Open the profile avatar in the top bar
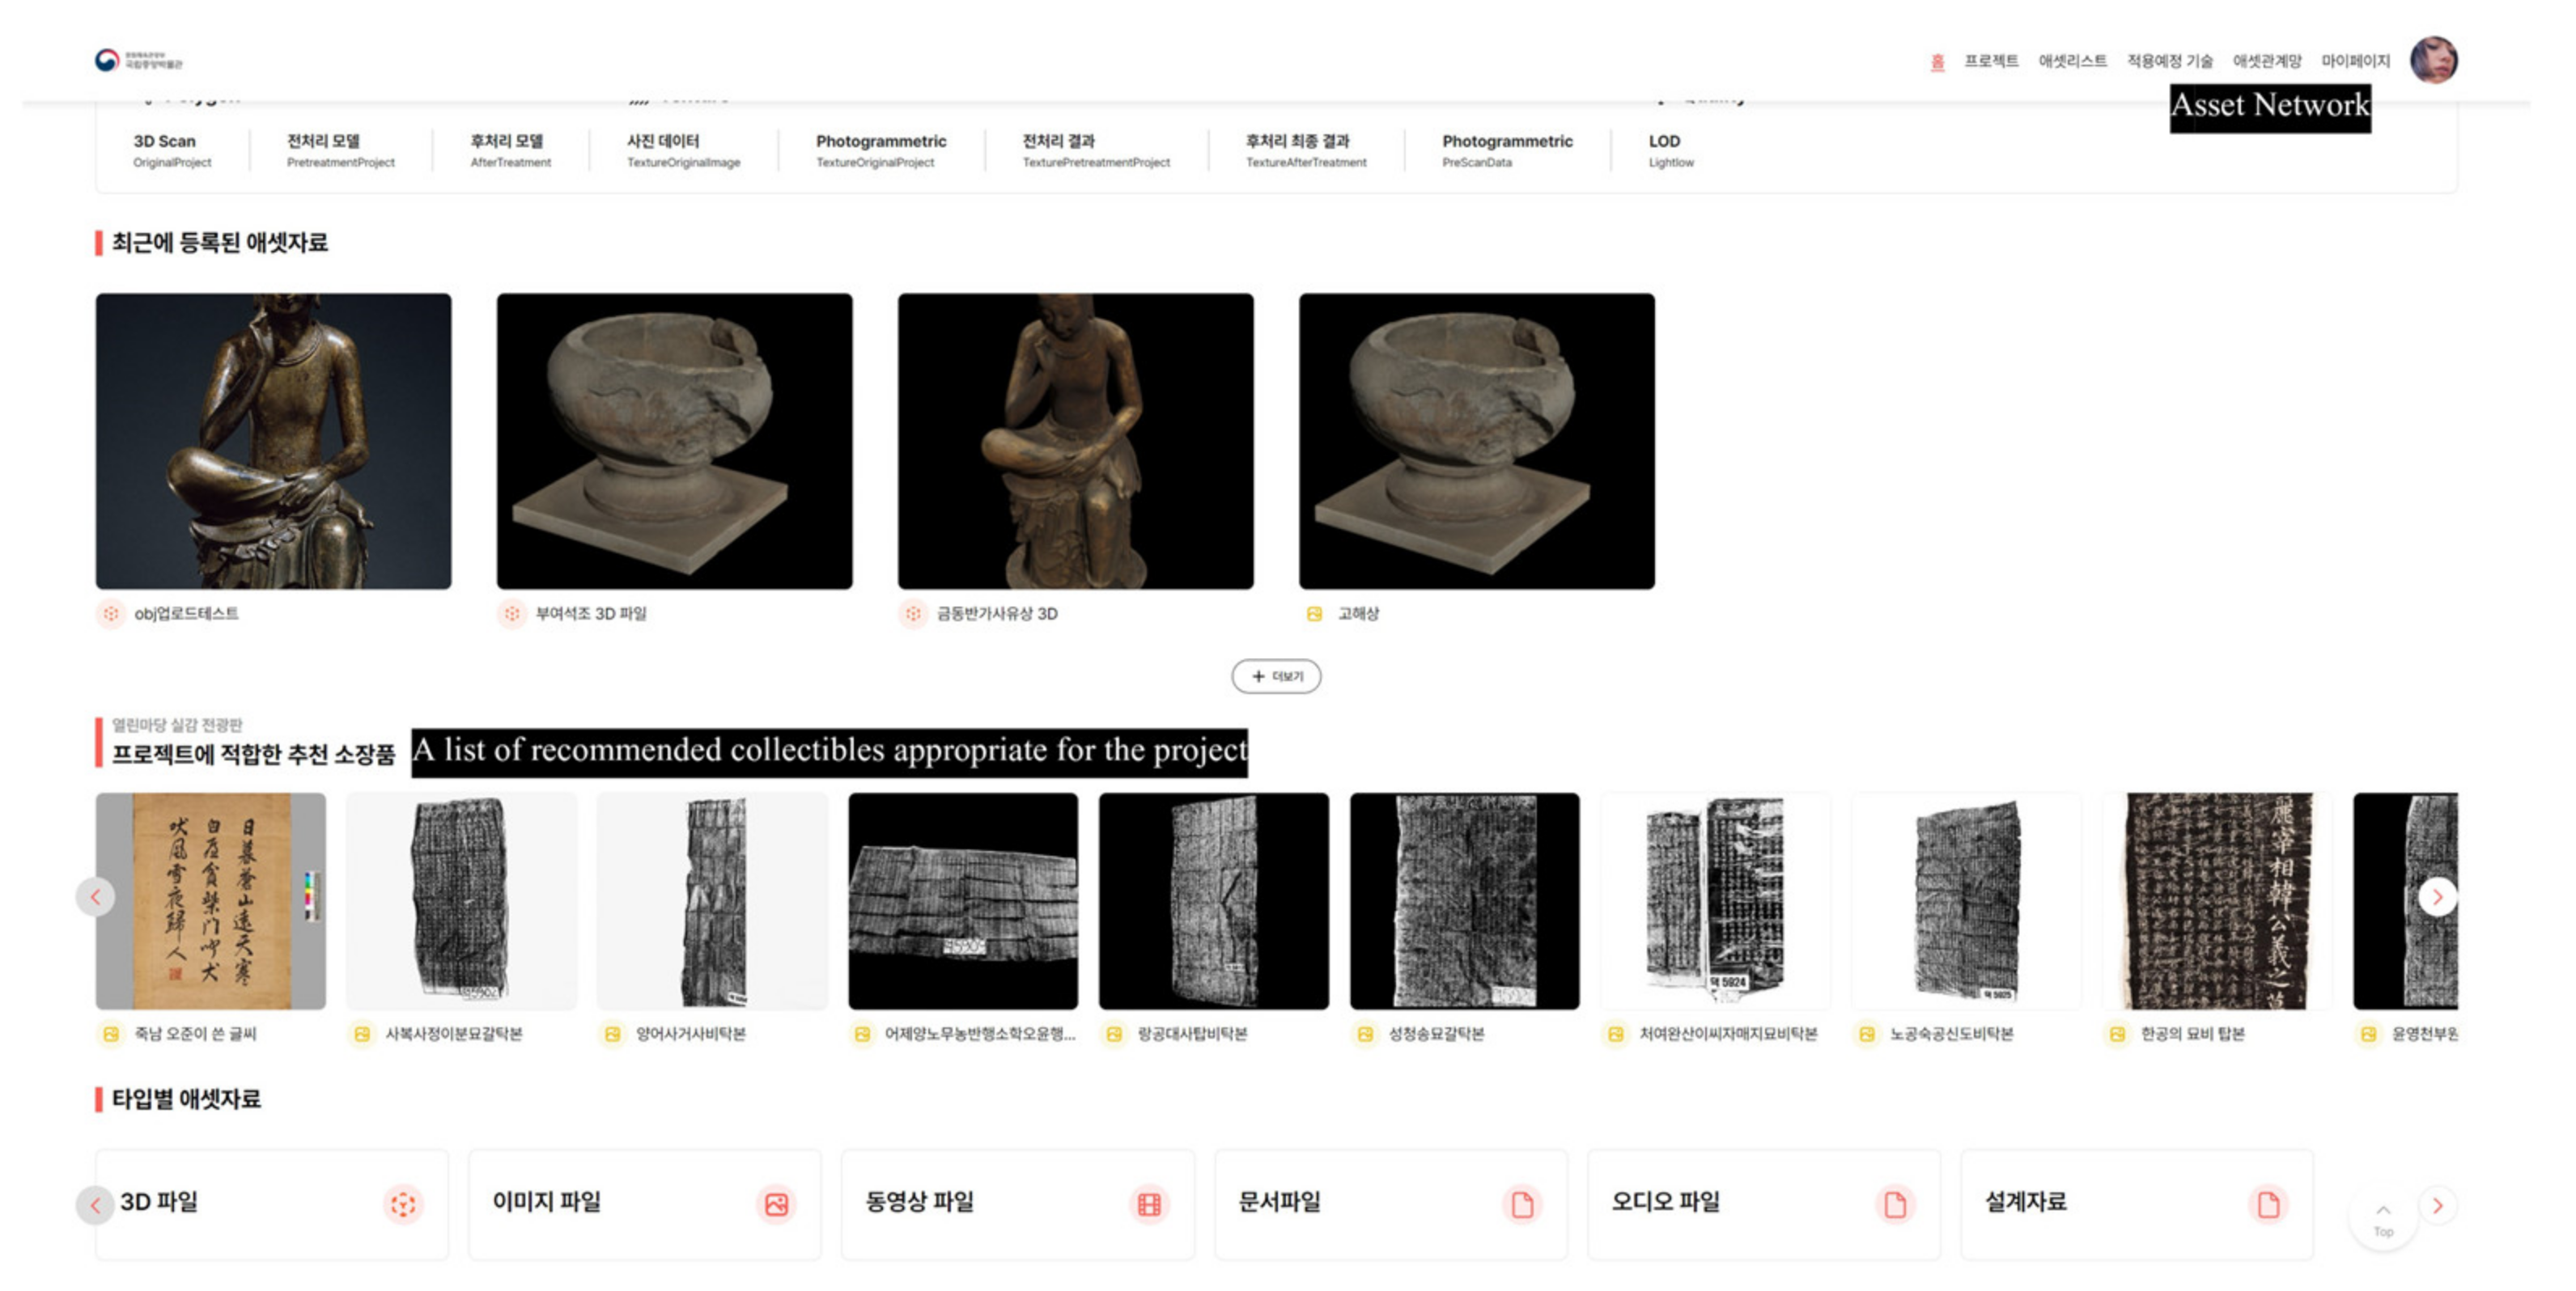Image resolution: width=2576 pixels, height=1291 pixels. pyautogui.click(x=2437, y=59)
